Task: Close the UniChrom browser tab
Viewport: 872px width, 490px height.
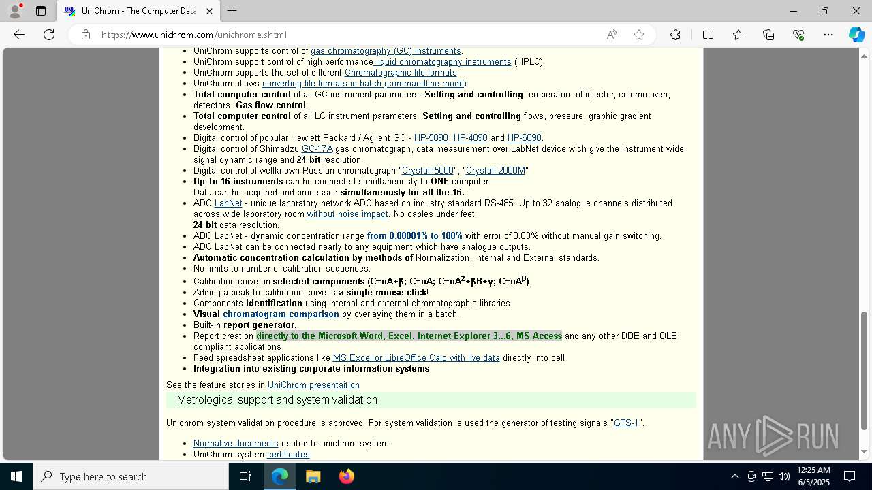Action: [x=209, y=11]
